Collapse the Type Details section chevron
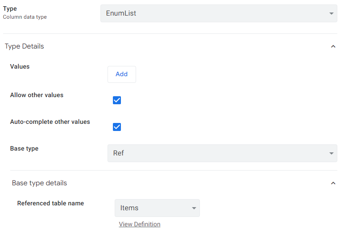 tap(333, 46)
